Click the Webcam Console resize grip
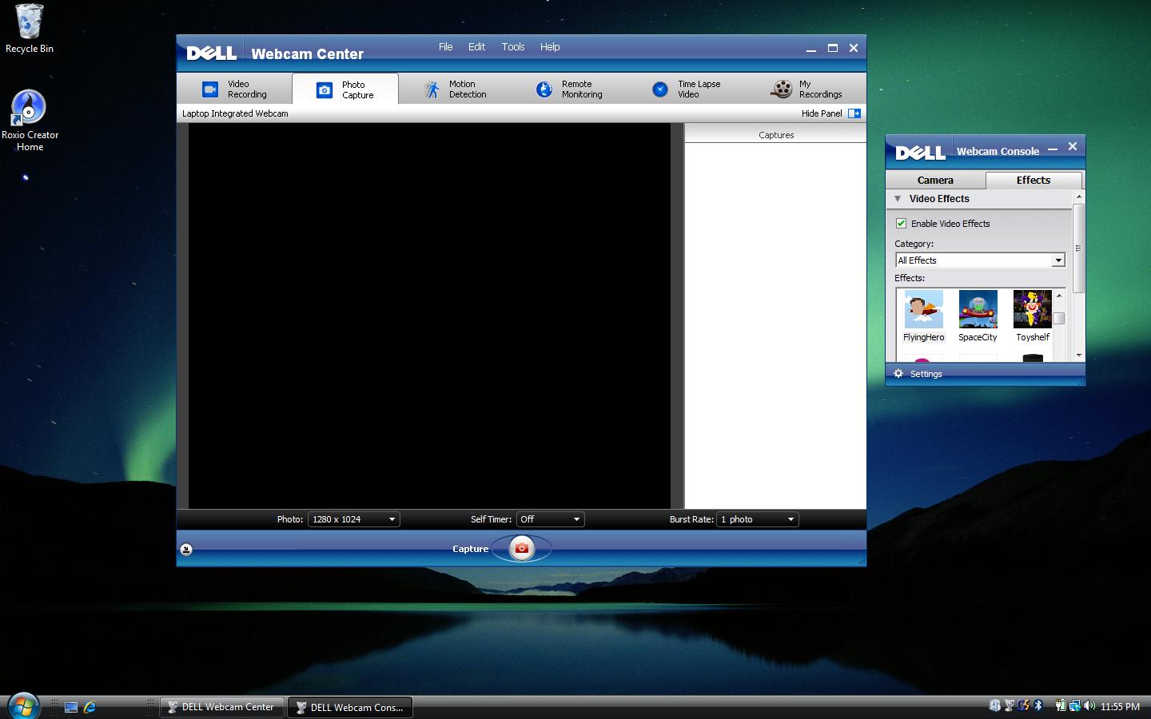 [1081, 383]
